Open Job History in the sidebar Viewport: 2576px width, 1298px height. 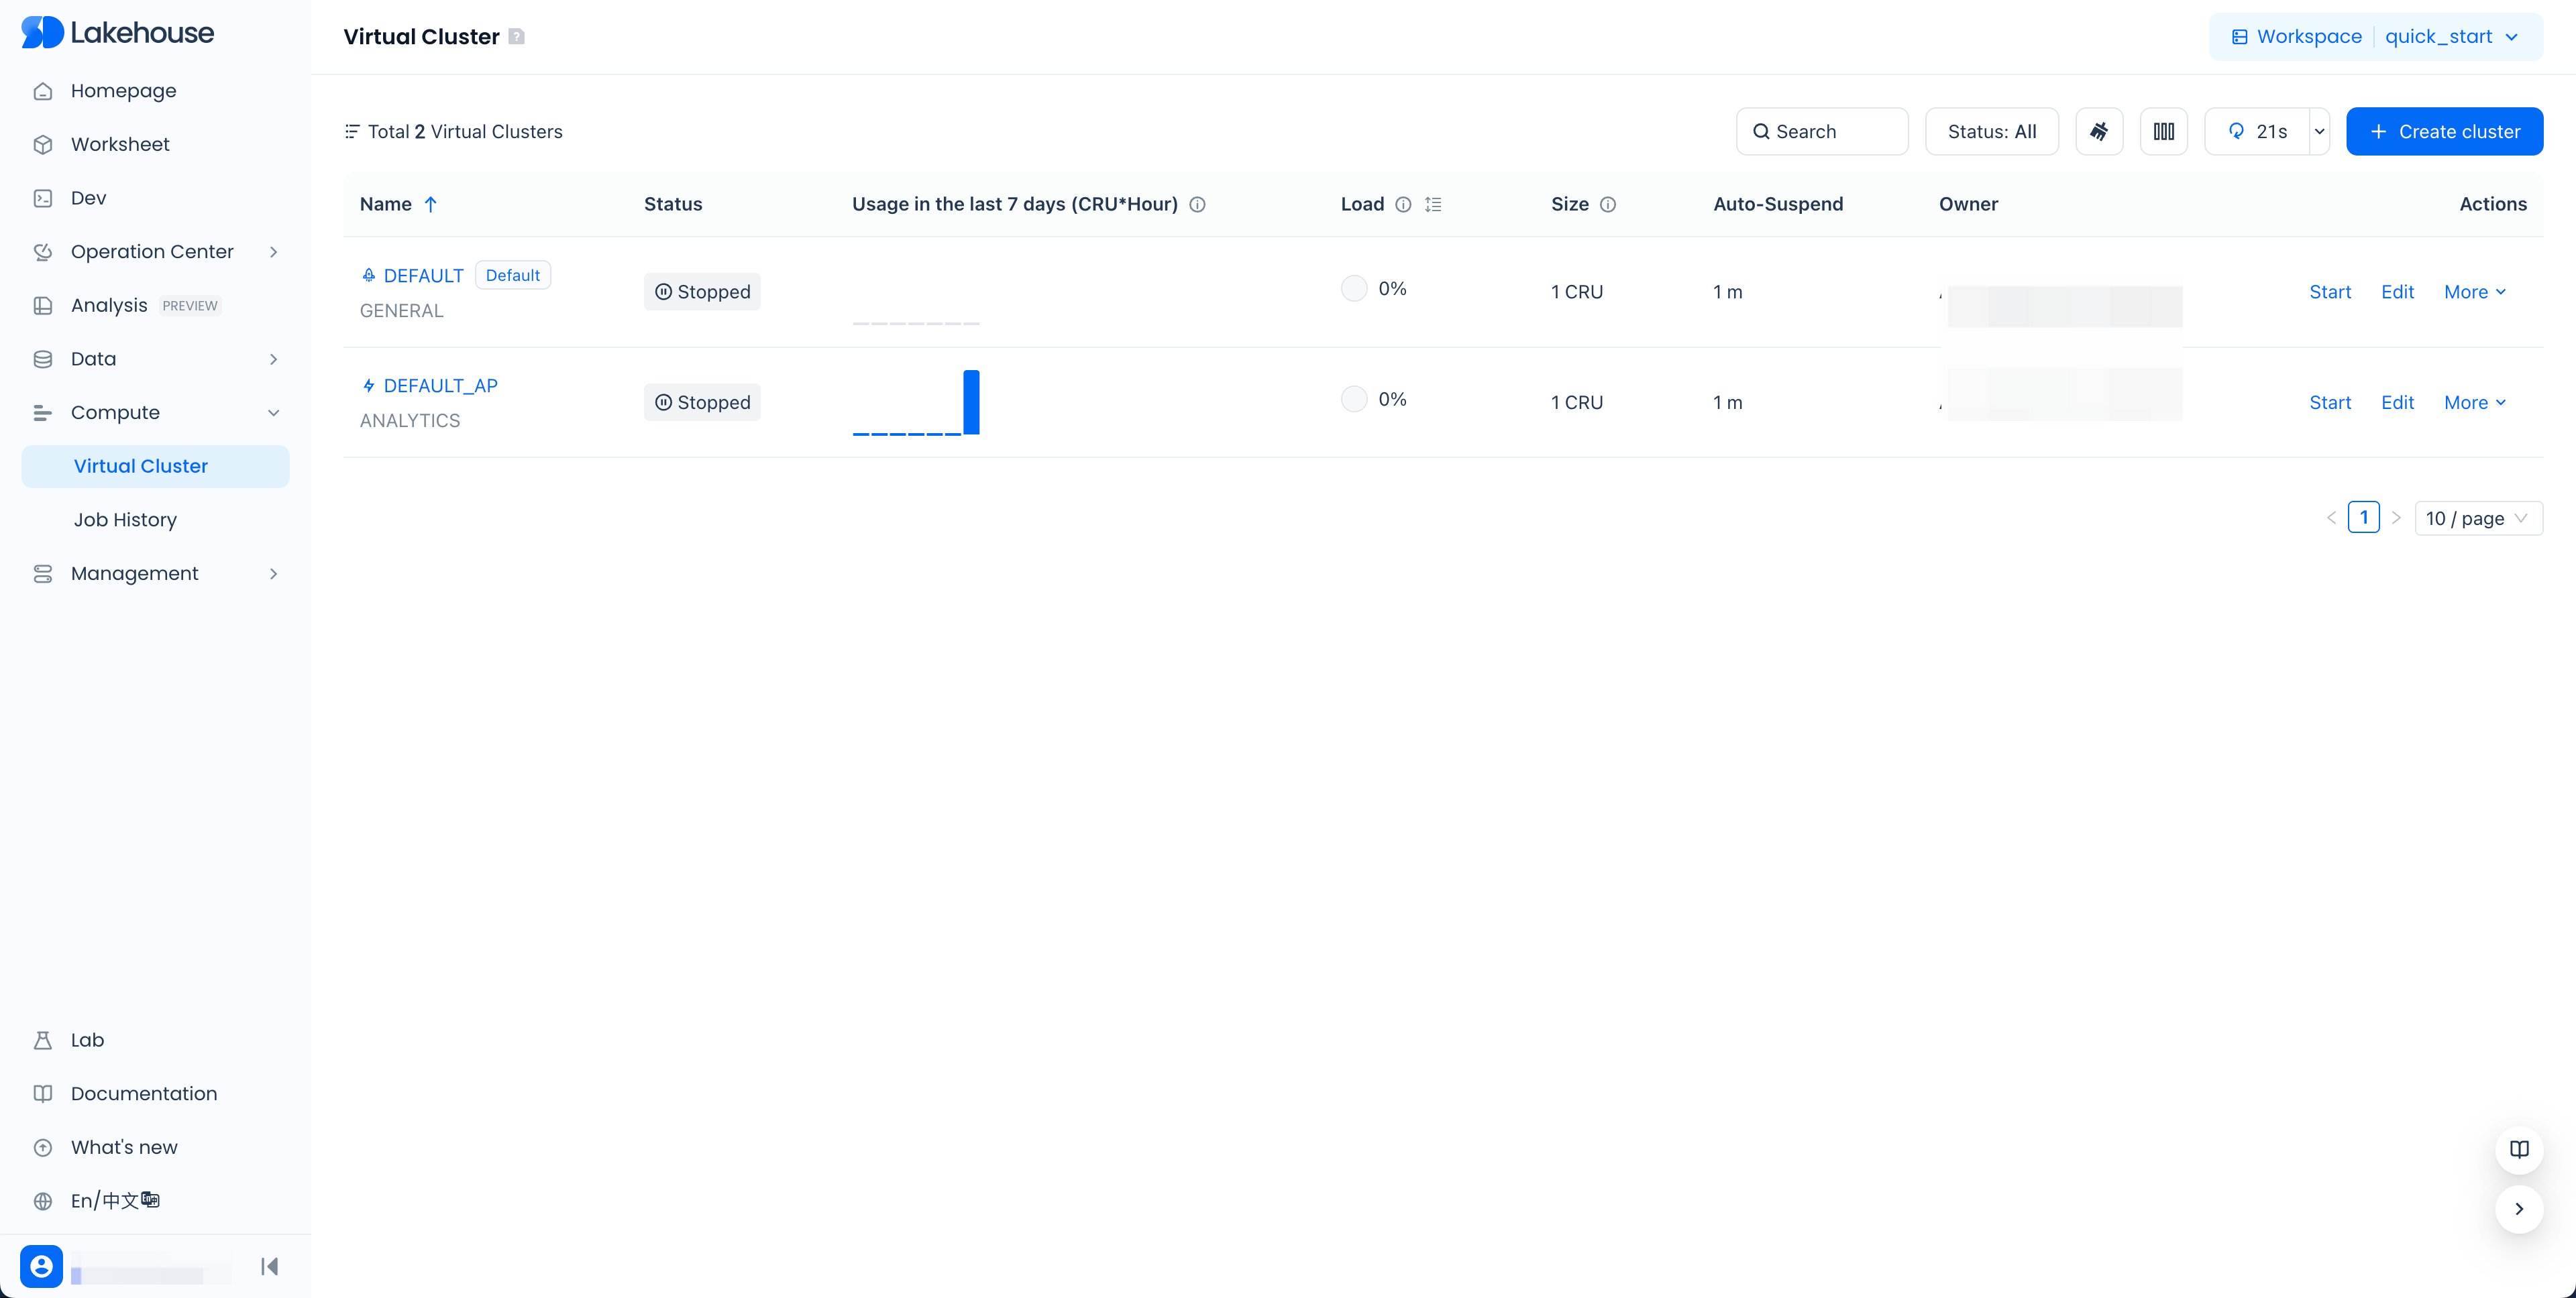coord(125,520)
